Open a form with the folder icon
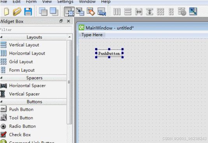 (17, 12)
